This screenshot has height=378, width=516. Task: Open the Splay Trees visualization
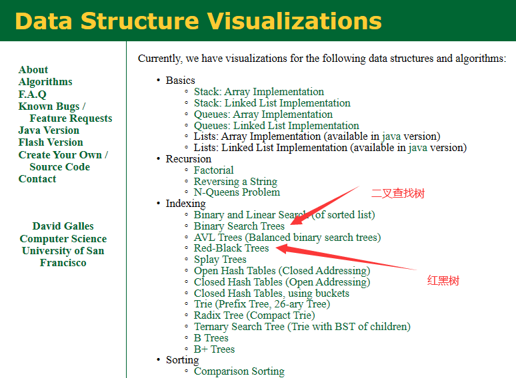[220, 260]
